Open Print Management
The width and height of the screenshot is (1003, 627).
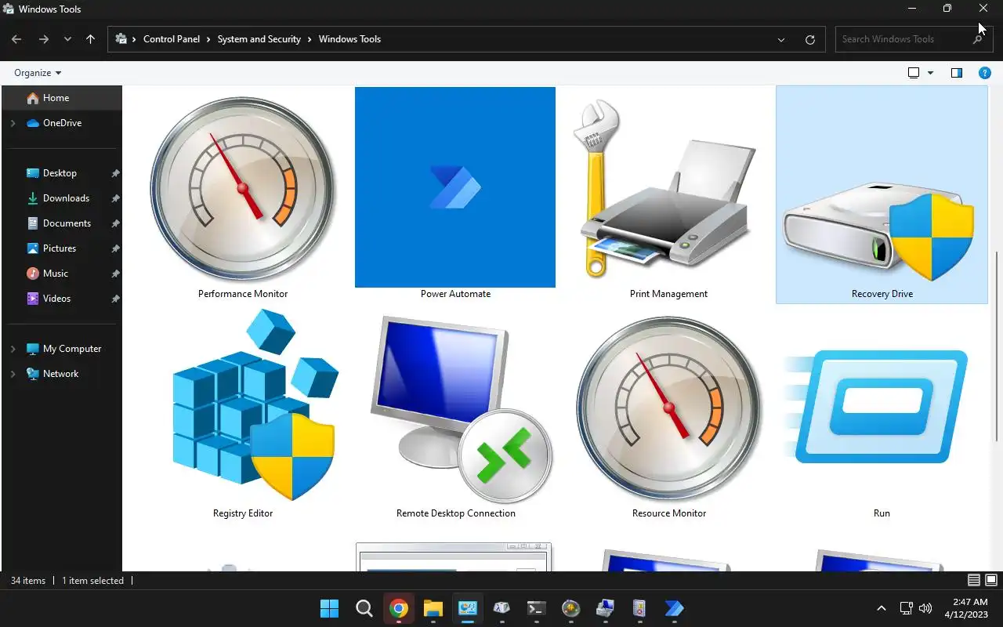[x=668, y=194]
